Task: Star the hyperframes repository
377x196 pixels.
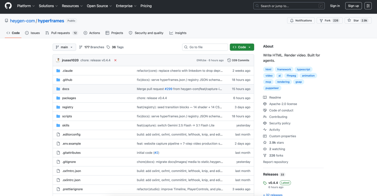Action: (x=353, y=21)
